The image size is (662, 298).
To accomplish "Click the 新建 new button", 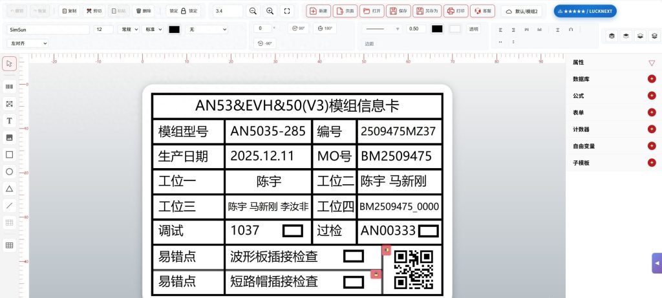I will coord(318,11).
